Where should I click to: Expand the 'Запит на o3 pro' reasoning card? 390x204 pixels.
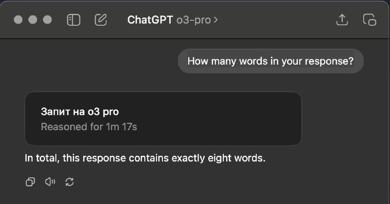[163, 119]
